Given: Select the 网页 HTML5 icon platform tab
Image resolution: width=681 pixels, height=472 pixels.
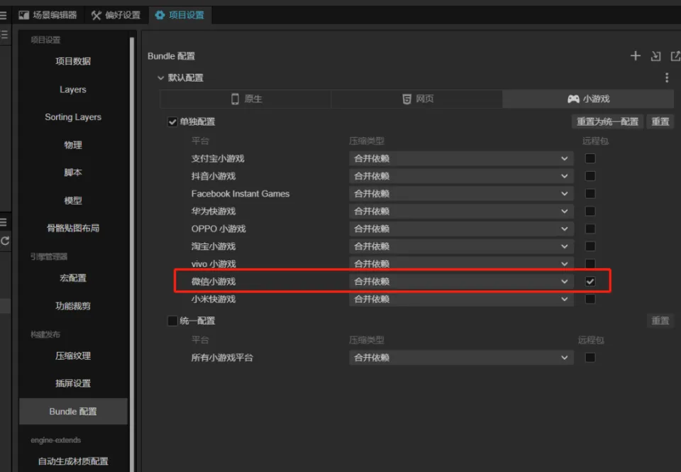Looking at the screenshot, I should click(417, 99).
